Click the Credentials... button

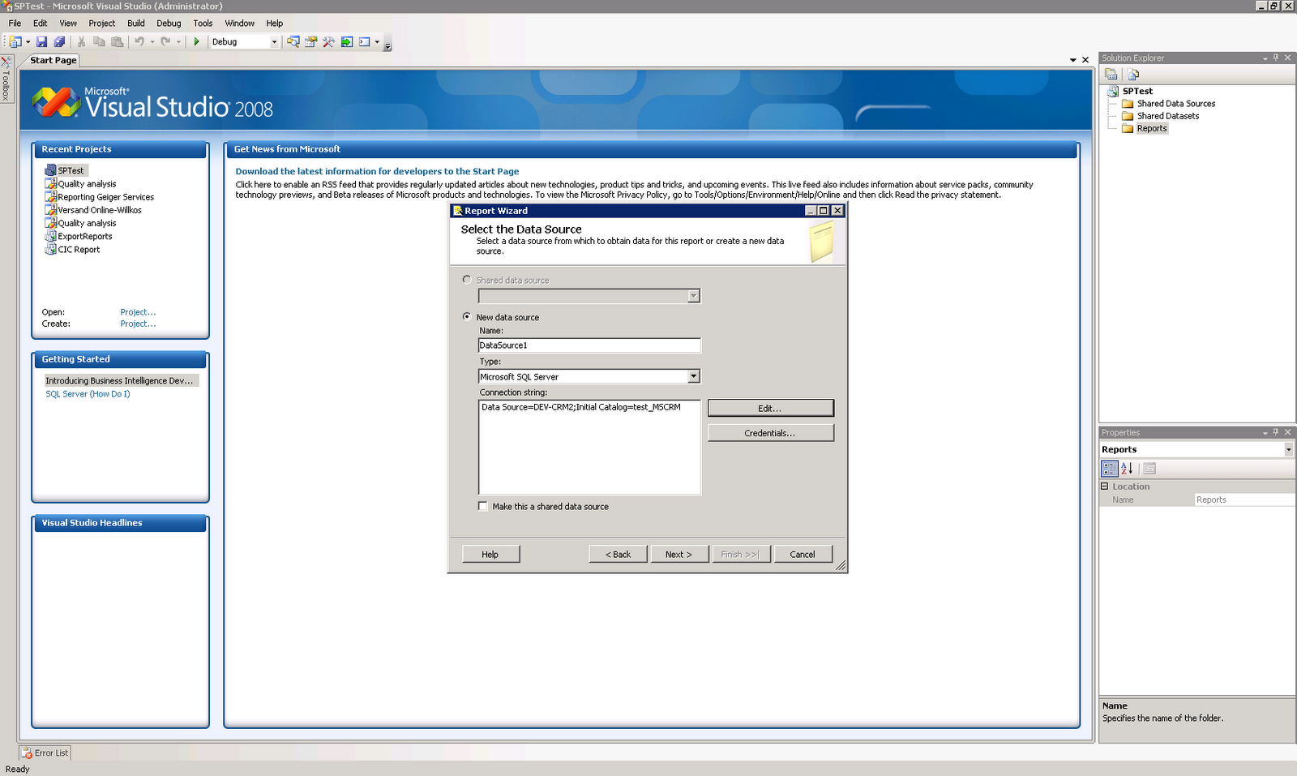pyautogui.click(x=770, y=433)
